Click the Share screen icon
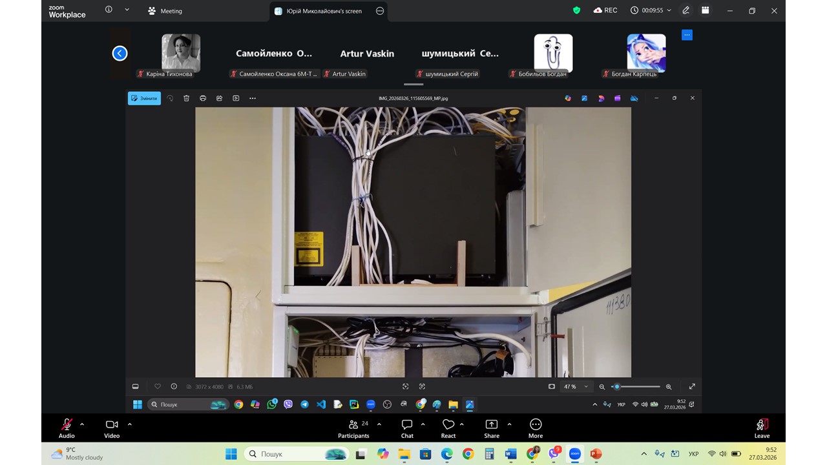This screenshot has height=465, width=827. [492, 425]
